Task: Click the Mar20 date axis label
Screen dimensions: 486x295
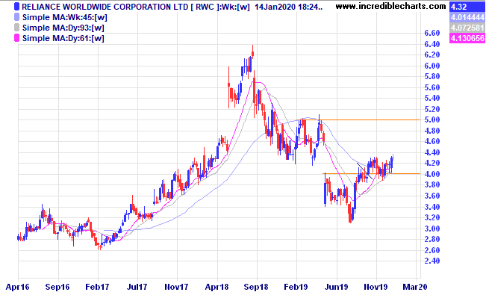Action: (x=415, y=287)
